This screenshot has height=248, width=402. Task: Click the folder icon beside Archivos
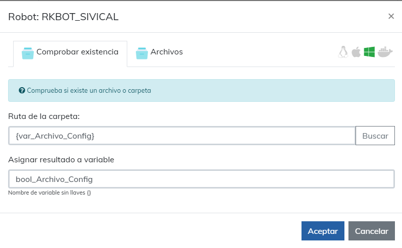[141, 52]
